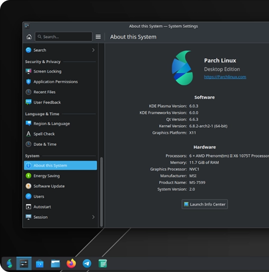Image resolution: width=269 pixels, height=272 pixels.
Task: Click the System Settings taskbar icon
Action: coord(24,264)
